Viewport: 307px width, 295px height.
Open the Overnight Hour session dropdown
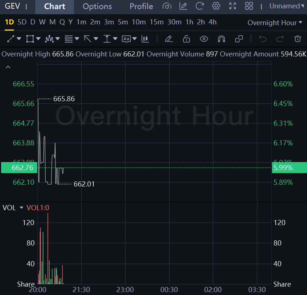point(275,23)
